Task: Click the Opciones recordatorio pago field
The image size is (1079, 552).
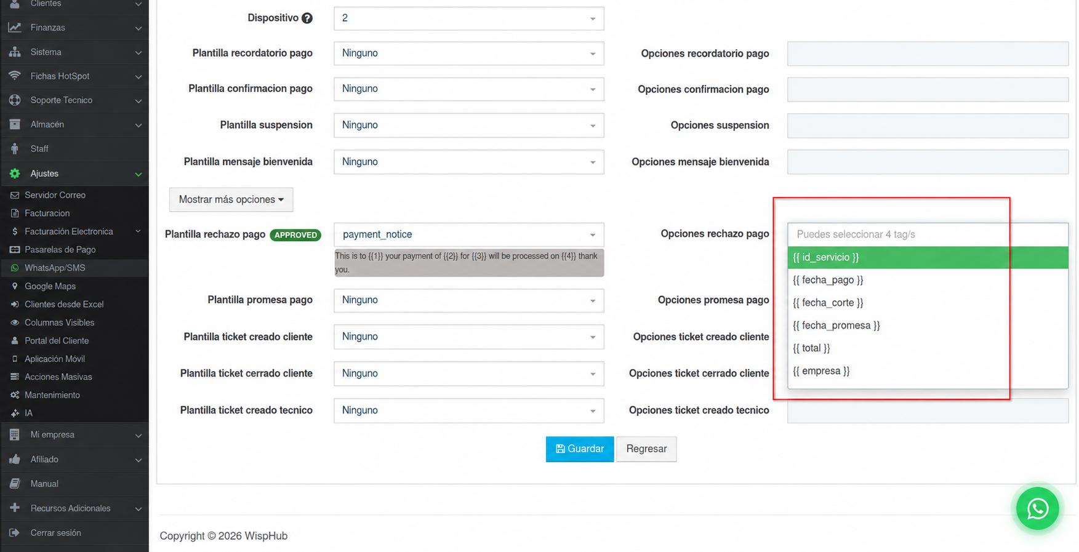Action: [928, 54]
